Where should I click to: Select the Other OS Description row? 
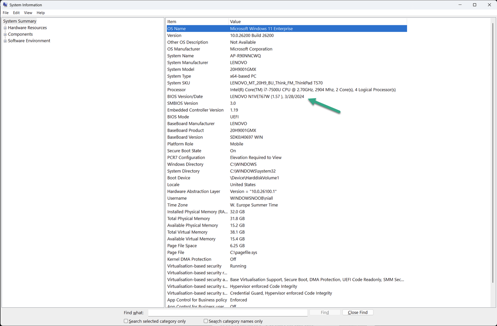286,42
